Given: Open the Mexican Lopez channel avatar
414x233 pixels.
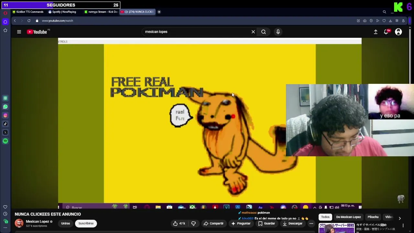Looking at the screenshot, I should tap(19, 223).
